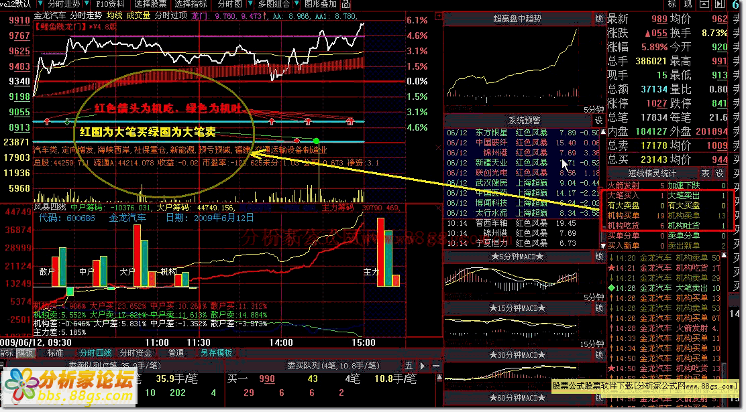Click the 分时过顶 label in the chart header

[x=171, y=15]
